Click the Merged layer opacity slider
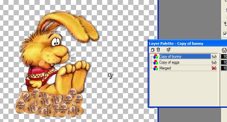Viewport: 227px width, 122px height. 224,68
